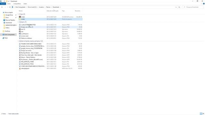Click the quick access toolbar properties icon in title bar
The height and width of the screenshot is (115, 205).
coord(4,1)
